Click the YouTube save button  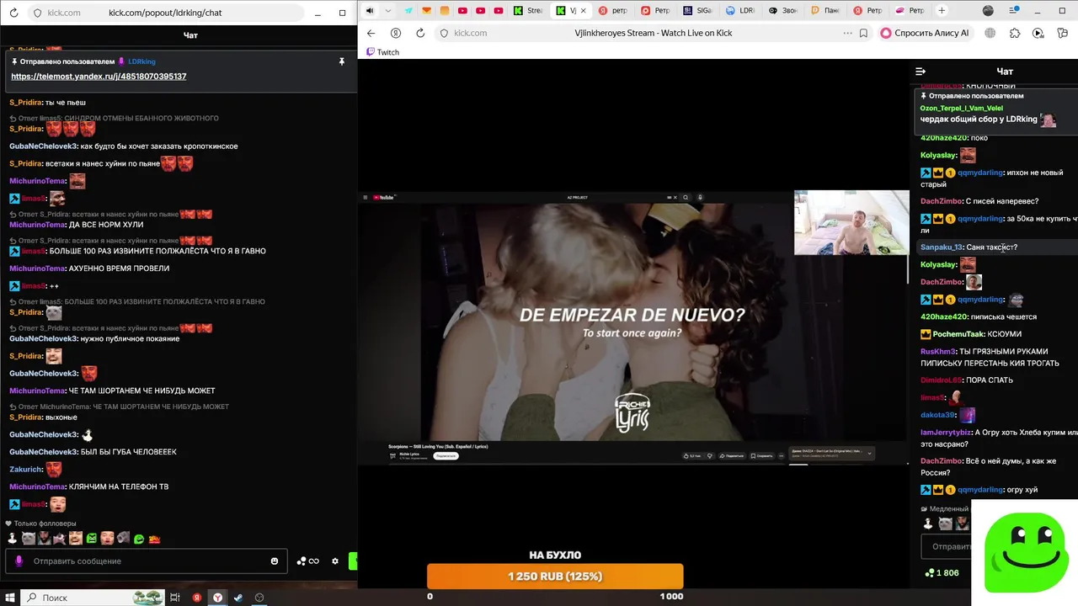[761, 455]
